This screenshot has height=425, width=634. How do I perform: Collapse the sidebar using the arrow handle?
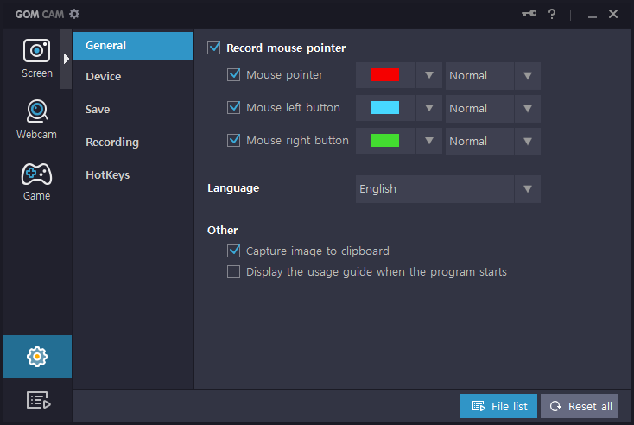(67, 58)
